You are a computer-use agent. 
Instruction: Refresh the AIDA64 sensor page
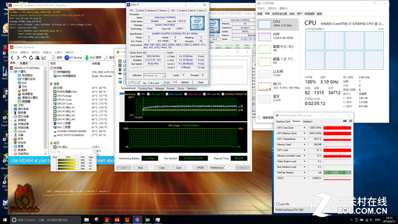pos(31,58)
